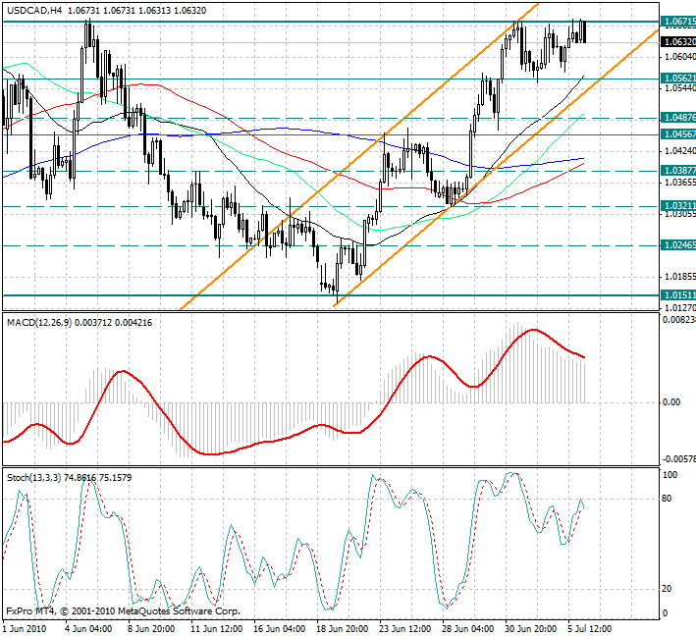Click the 5 Jul 12:00 time label
This screenshot has height=636, width=696.
point(588,629)
